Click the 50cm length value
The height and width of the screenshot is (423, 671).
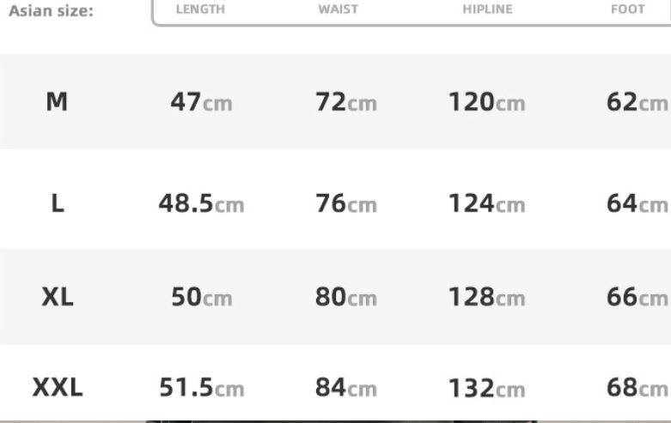(x=201, y=298)
